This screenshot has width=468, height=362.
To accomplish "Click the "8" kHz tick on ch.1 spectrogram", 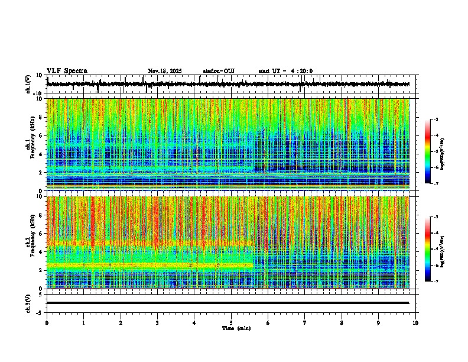I will click(x=41, y=117).
